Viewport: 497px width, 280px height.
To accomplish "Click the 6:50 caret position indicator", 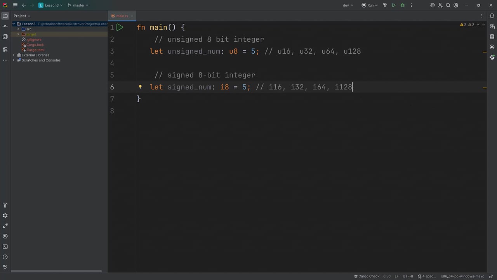I will [387, 276].
